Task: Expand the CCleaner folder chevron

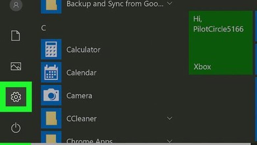Action: pos(170,118)
